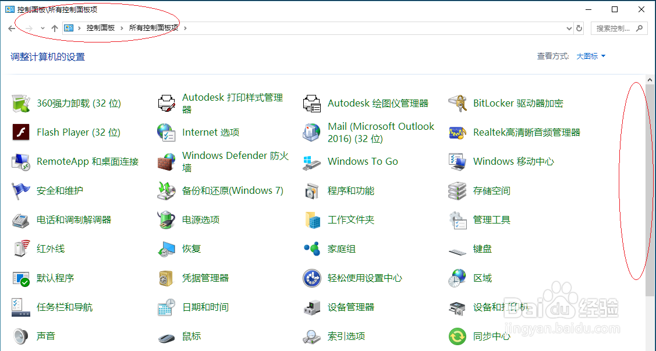Open the 轻松使用设置中心 icon
656x351 pixels.
point(312,278)
